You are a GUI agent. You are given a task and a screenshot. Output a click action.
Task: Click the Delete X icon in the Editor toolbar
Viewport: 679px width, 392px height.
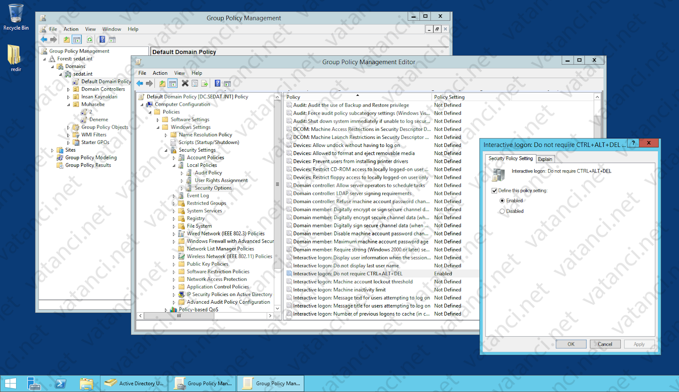pyautogui.click(x=185, y=83)
